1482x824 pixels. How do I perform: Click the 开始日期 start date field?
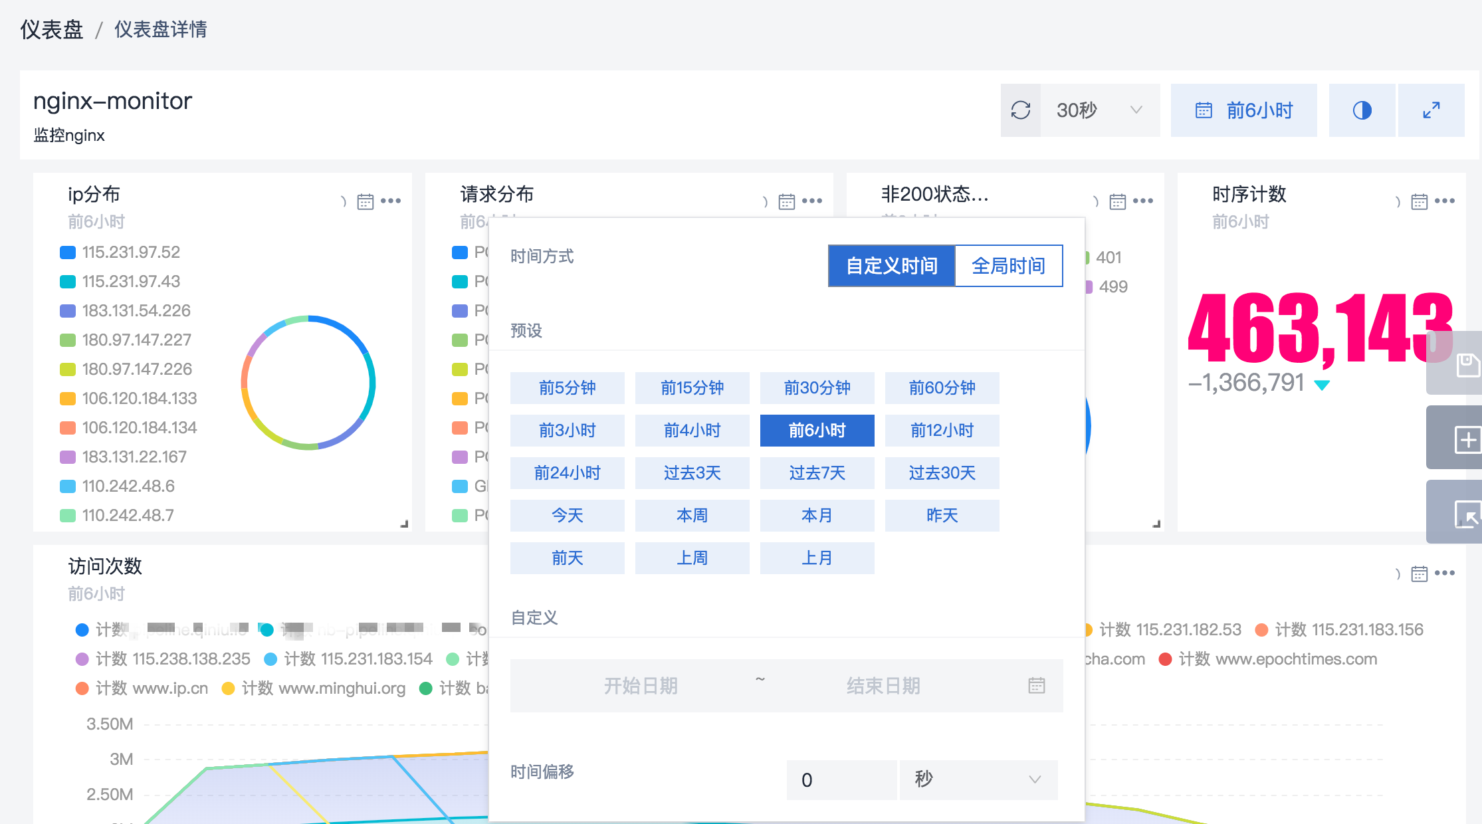pyautogui.click(x=641, y=686)
